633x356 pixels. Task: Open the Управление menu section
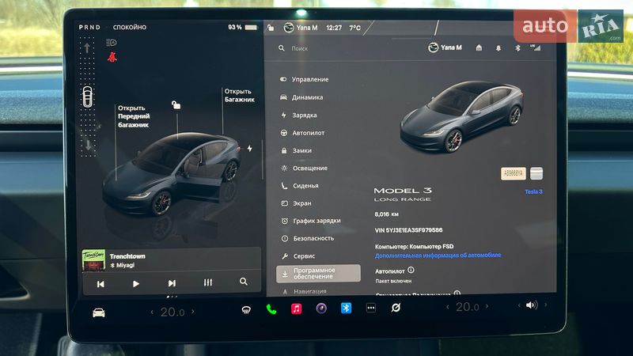point(305,80)
